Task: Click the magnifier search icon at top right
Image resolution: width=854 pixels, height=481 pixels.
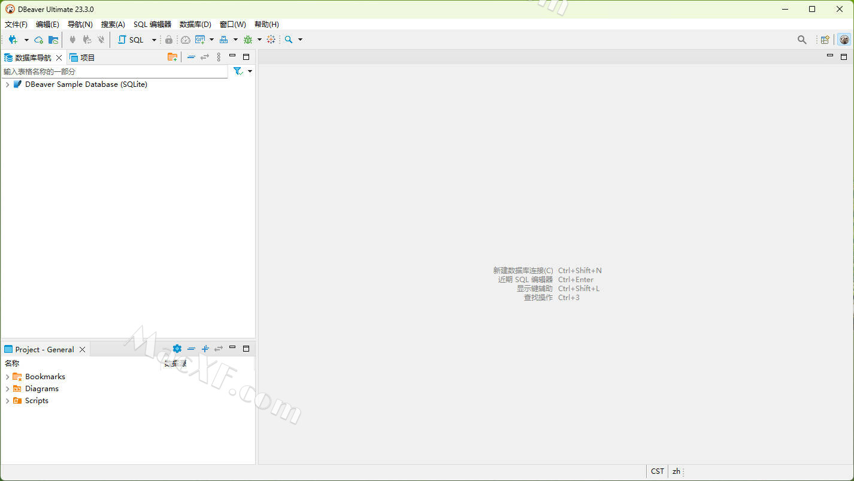Action: point(802,40)
